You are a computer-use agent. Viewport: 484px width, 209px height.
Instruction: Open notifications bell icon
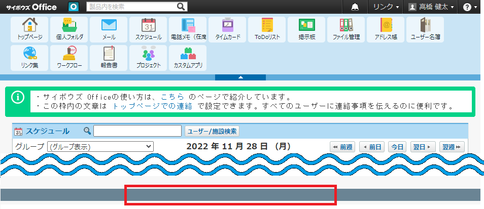(355, 7)
